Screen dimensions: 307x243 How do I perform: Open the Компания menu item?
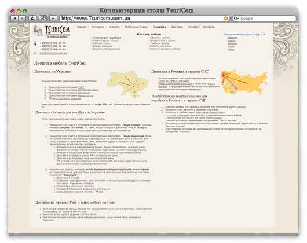97,27
